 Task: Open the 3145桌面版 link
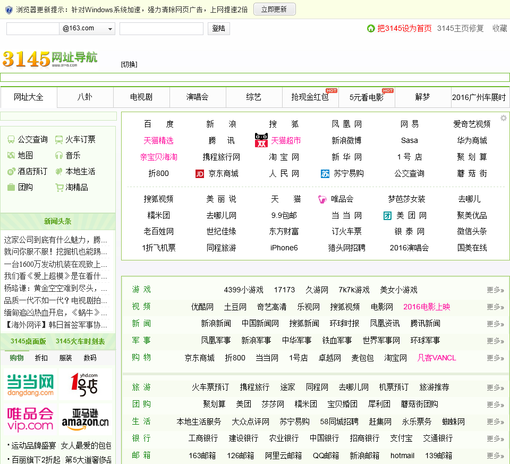[28, 341]
